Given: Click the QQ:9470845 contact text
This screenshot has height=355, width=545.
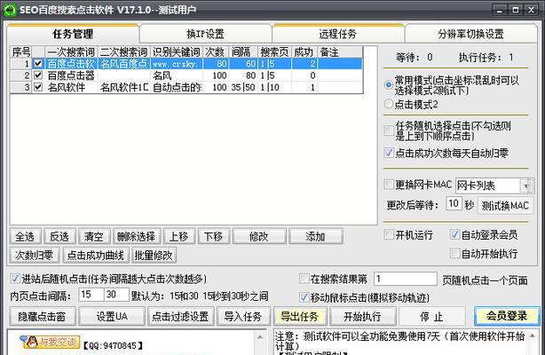Looking at the screenshot, I should 113,345.
